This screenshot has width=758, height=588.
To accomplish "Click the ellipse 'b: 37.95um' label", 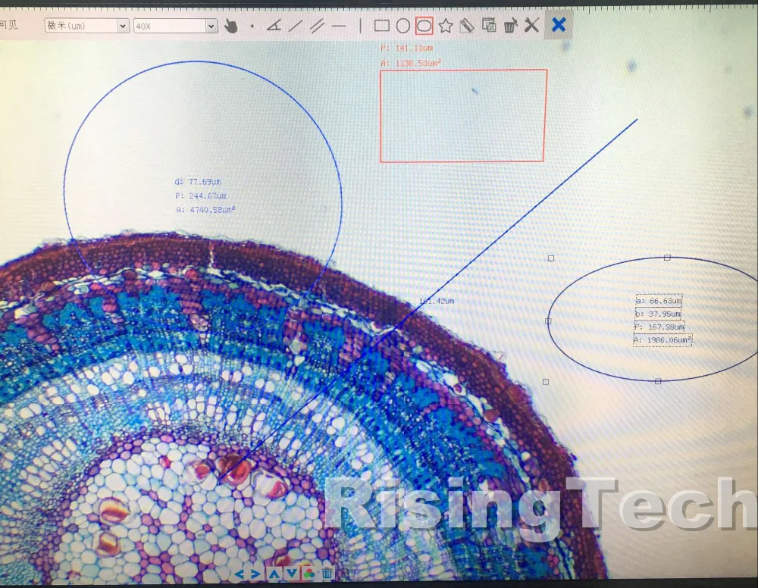I will (658, 314).
